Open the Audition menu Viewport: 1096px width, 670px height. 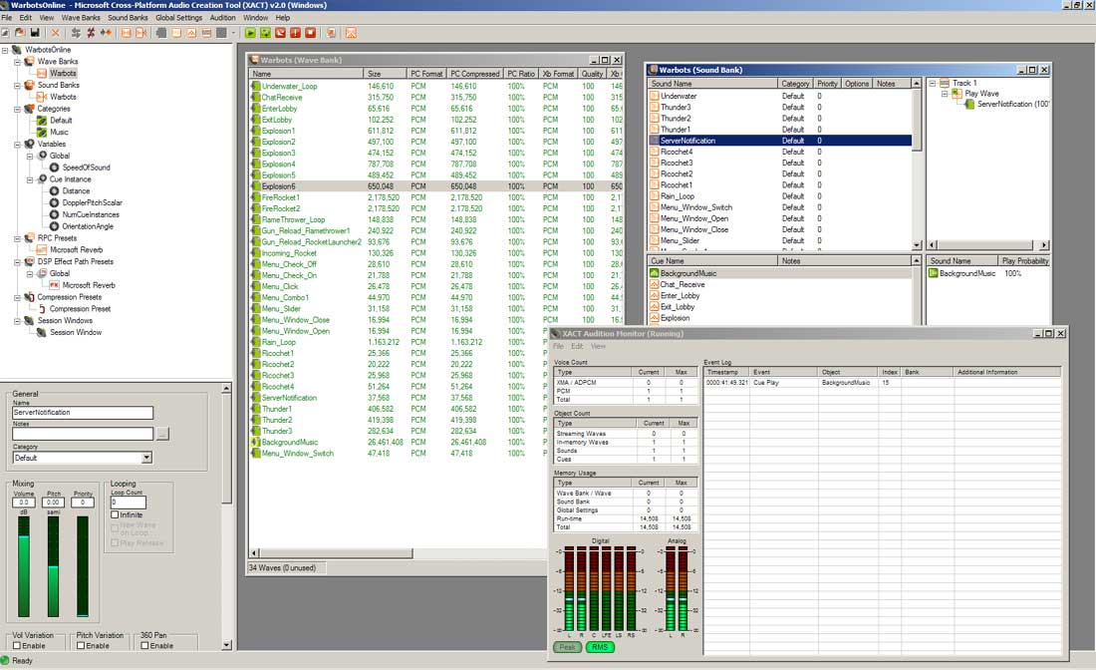tap(222, 18)
